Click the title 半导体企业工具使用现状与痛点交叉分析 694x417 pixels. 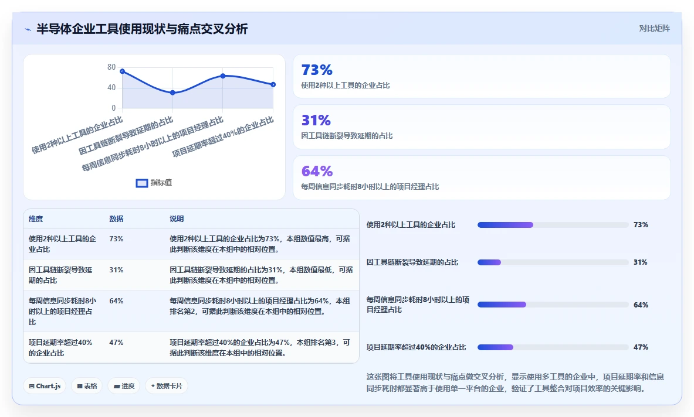pyautogui.click(x=142, y=29)
